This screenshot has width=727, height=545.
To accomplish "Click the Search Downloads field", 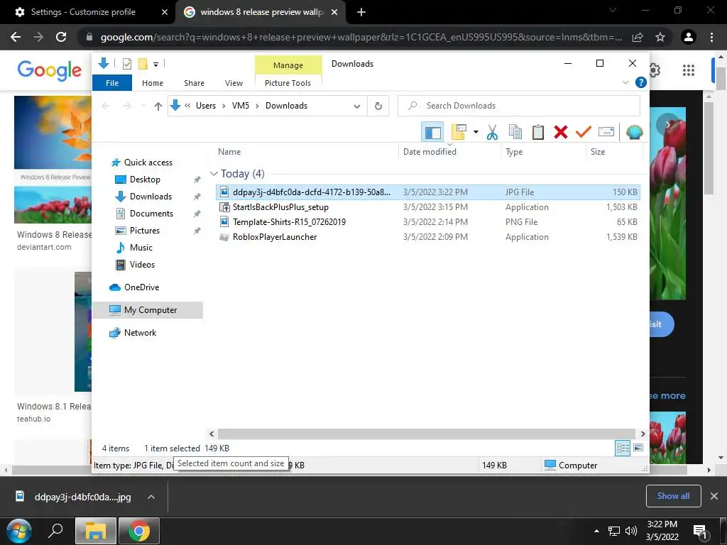I will (x=519, y=106).
